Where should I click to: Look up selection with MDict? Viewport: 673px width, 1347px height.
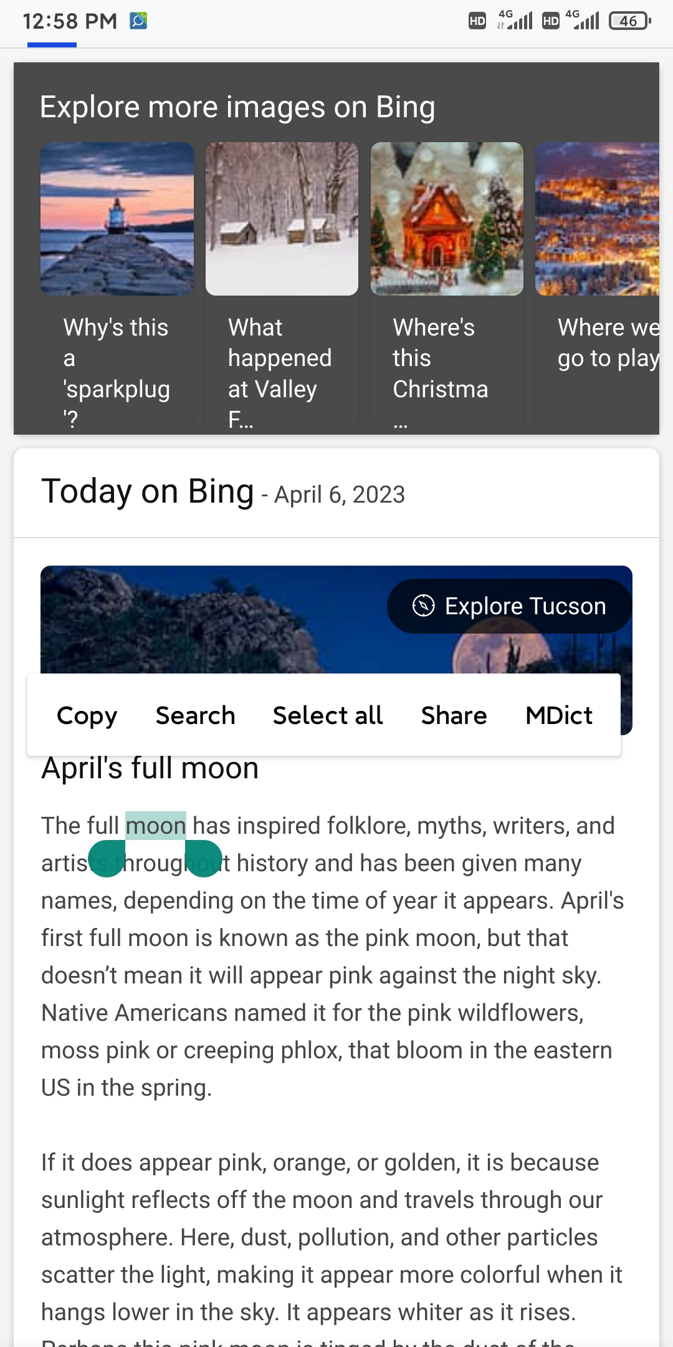point(559,715)
